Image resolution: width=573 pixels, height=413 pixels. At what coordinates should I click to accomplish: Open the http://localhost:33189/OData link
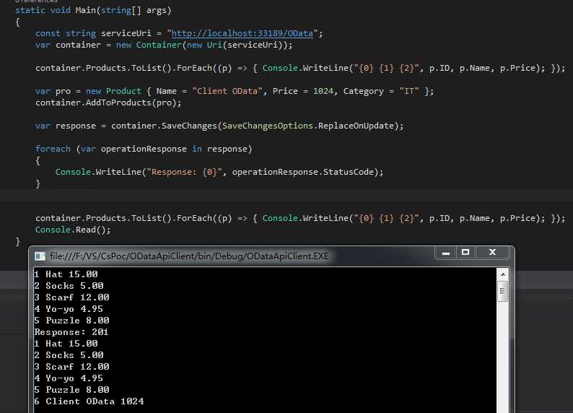coord(242,33)
